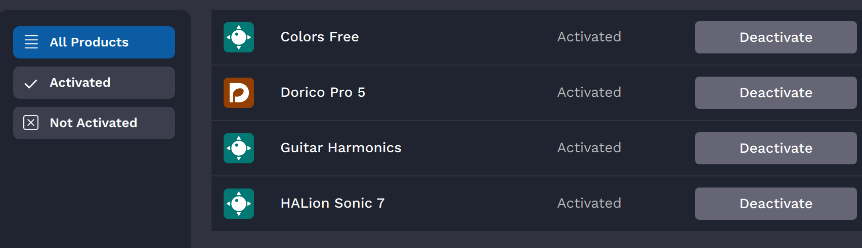Open the Not Activated filter label
862x248 pixels.
pyautogui.click(x=94, y=123)
